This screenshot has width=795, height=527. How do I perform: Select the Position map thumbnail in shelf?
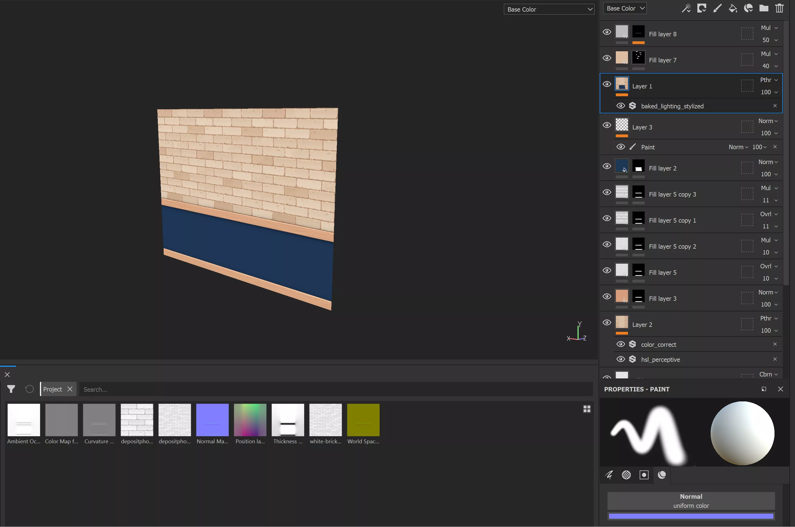[x=250, y=420]
